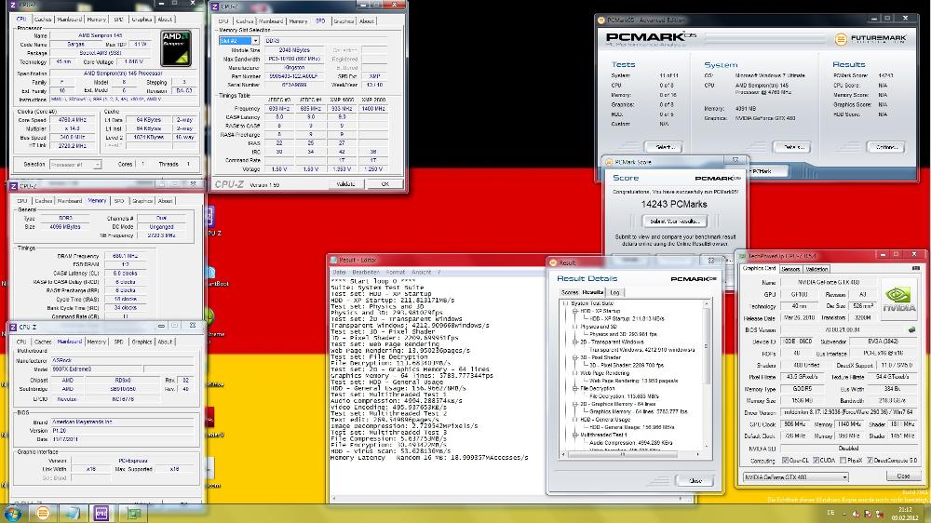Click Result Details horizontal scrollbar
Screen dimensions: 931x523
630,455
